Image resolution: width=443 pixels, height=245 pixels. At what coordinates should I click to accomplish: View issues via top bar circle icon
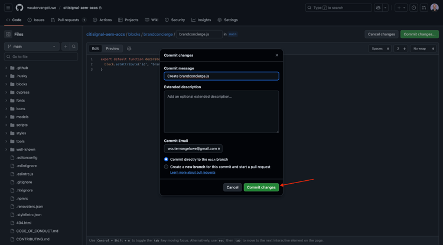coord(413,8)
